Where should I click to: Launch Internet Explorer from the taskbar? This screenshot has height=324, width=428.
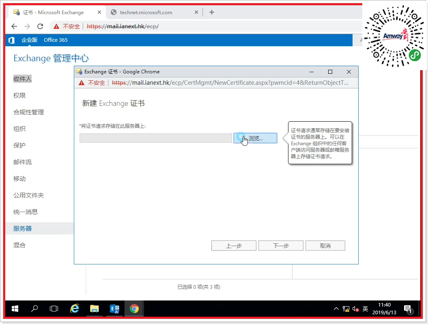pos(75,309)
